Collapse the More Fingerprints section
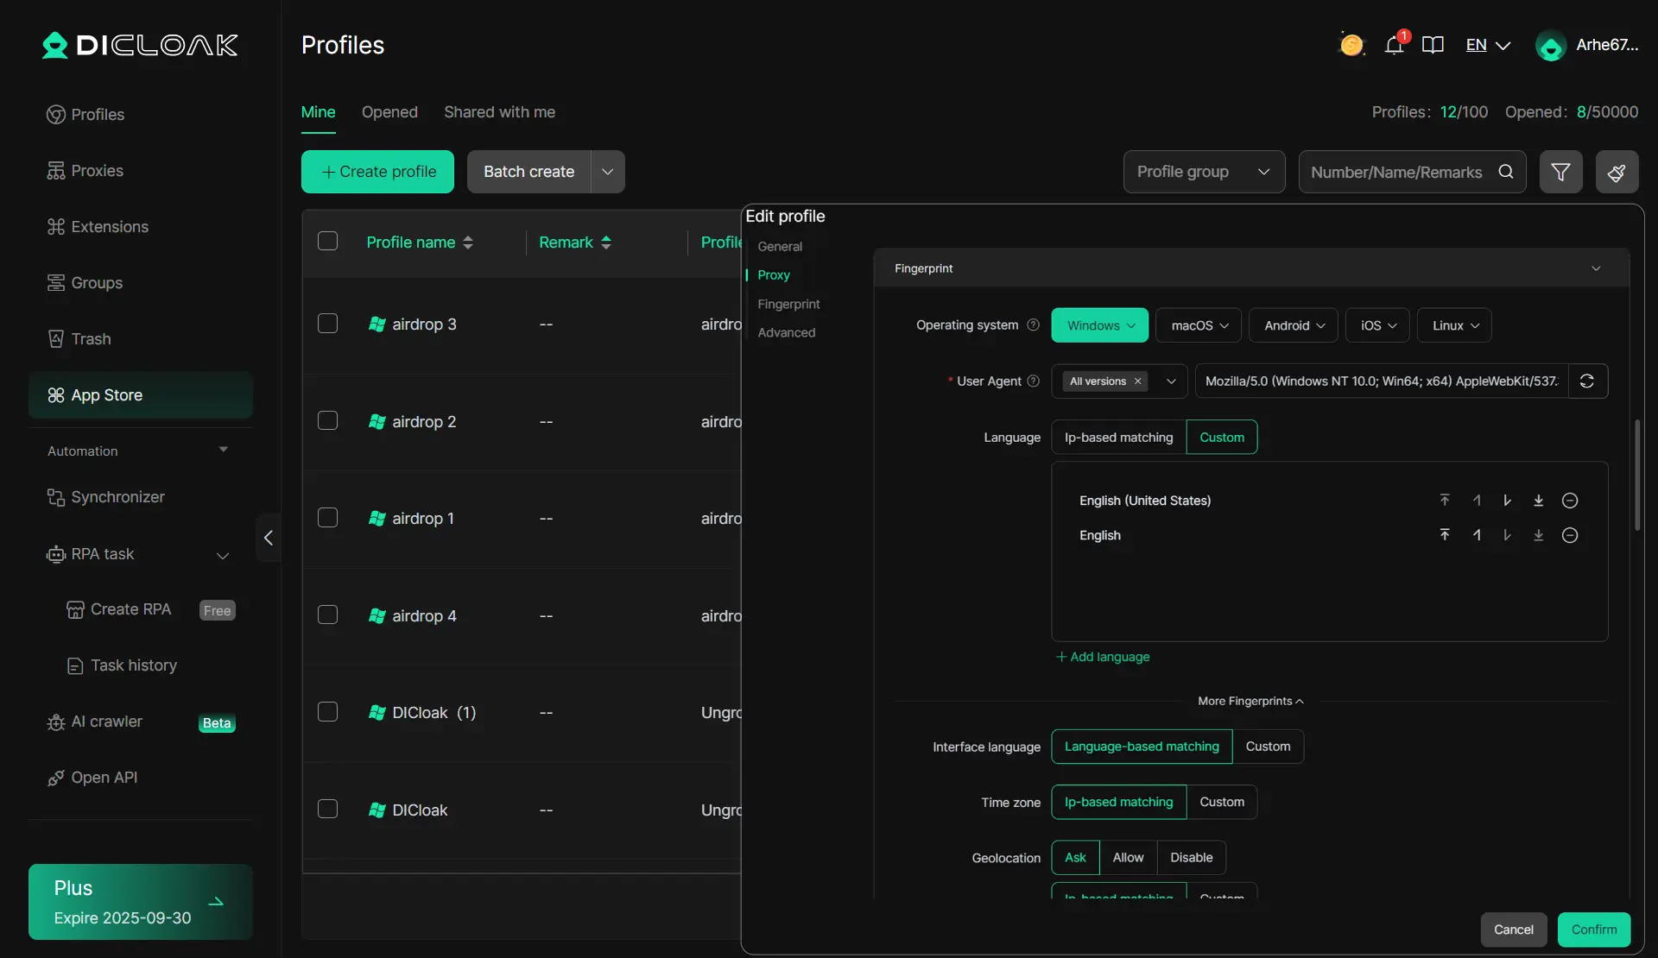The width and height of the screenshot is (1658, 958). [x=1250, y=701]
